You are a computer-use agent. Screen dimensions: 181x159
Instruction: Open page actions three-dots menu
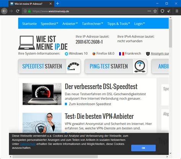[x=149, y=11]
